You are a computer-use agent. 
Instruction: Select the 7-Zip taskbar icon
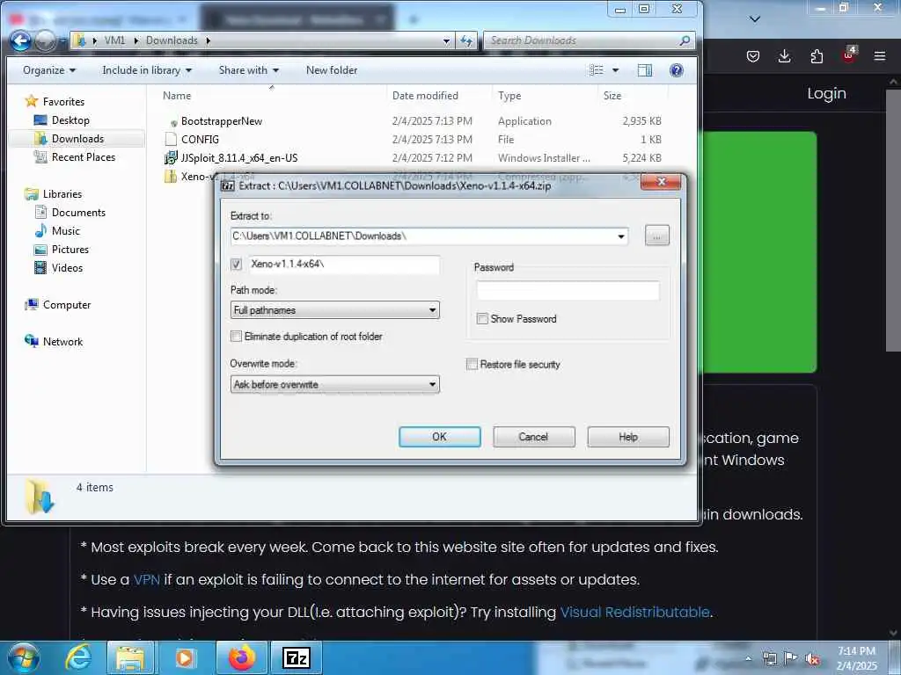[297, 657]
